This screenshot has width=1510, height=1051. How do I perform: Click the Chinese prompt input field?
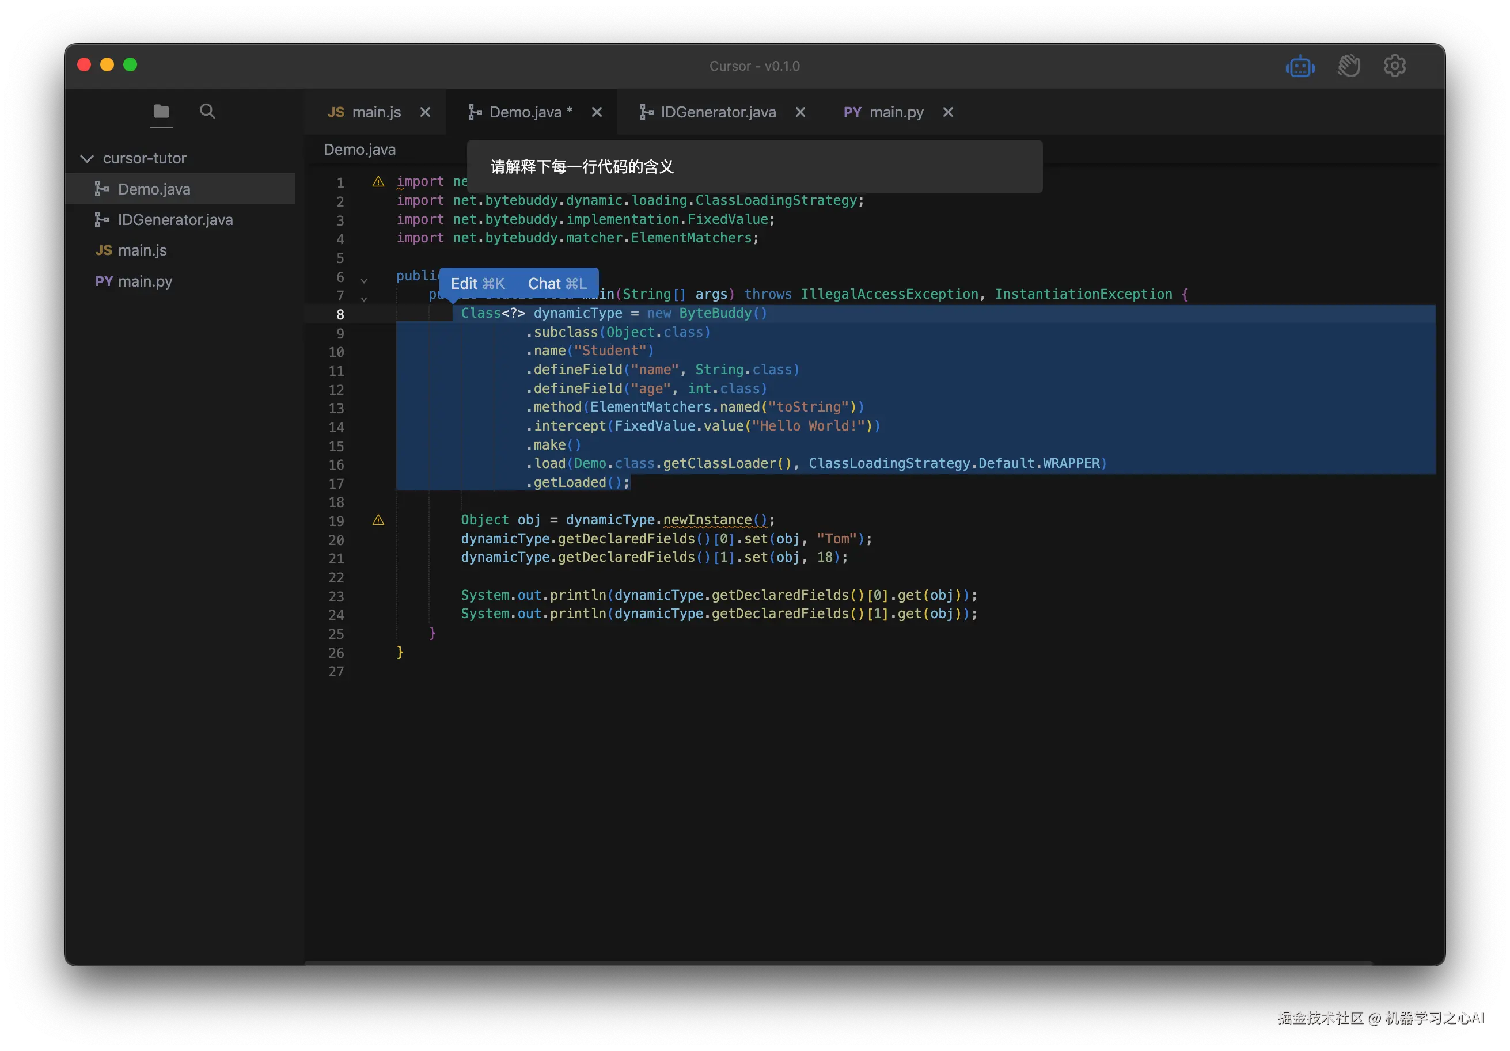point(754,167)
